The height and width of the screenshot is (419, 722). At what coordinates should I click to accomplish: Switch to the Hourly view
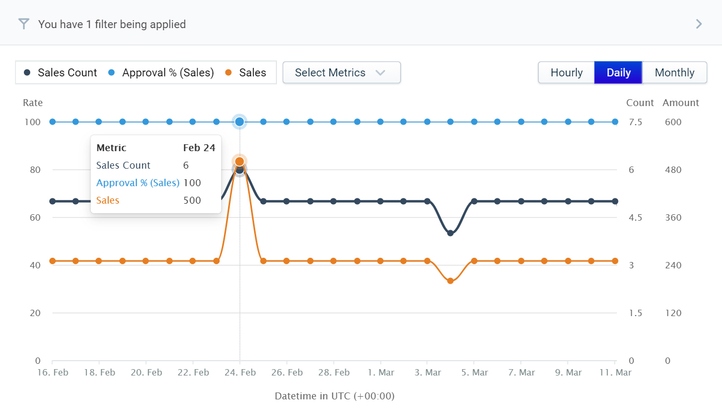tap(566, 73)
